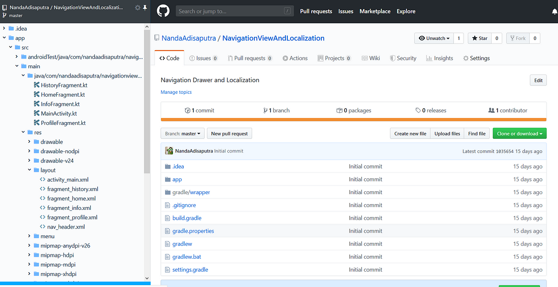The image size is (558, 287).
Task: Open notifications bell icon
Action: (x=554, y=11)
